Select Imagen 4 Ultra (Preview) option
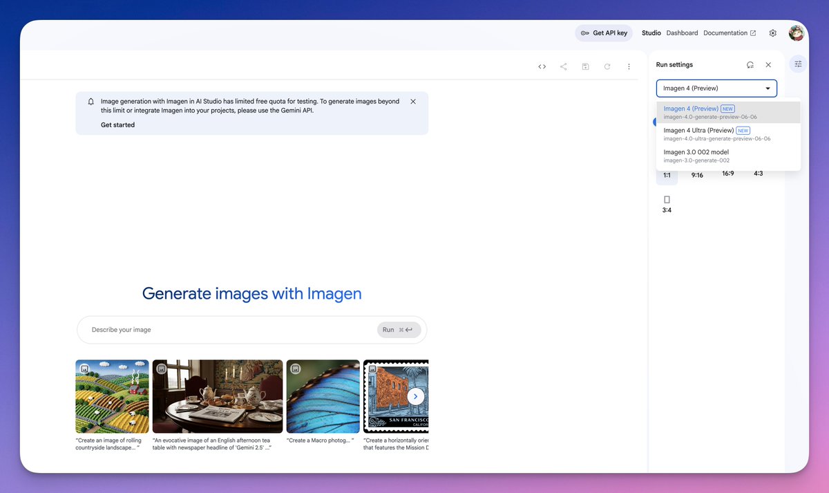 (x=728, y=134)
